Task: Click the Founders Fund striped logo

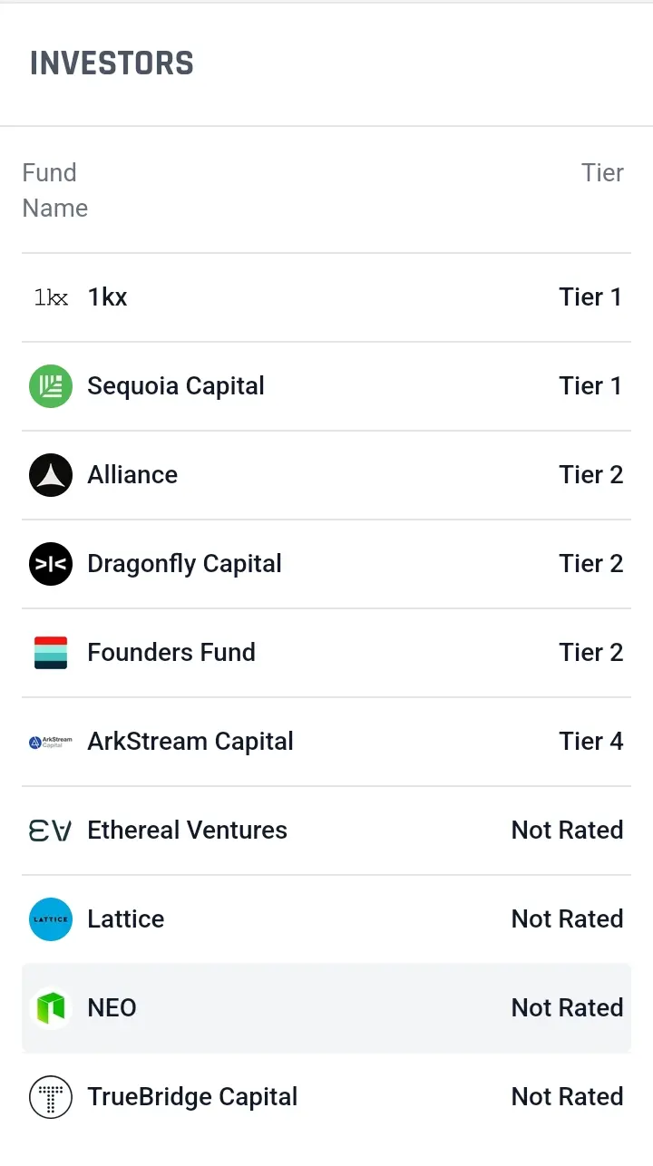Action: [51, 653]
